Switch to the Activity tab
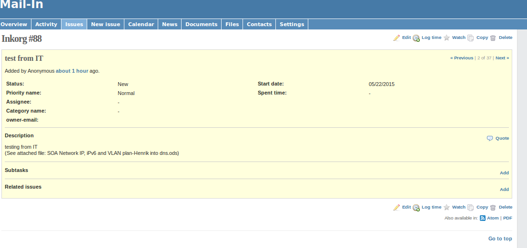Image resolution: width=527 pixels, height=248 pixels. 46,24
